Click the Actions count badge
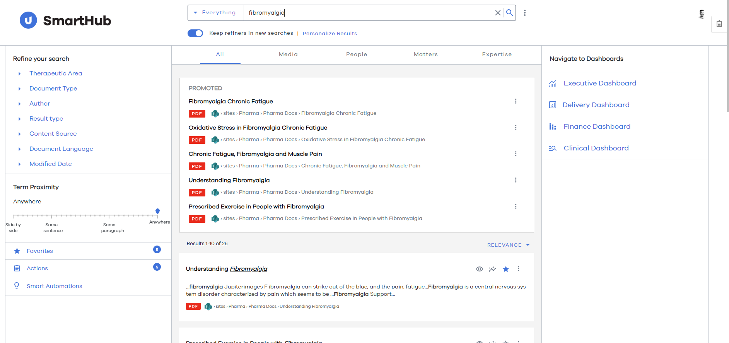The image size is (729, 343). (x=157, y=267)
